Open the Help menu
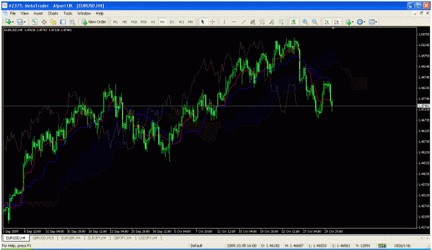This screenshot has height=250, width=432. (100, 13)
